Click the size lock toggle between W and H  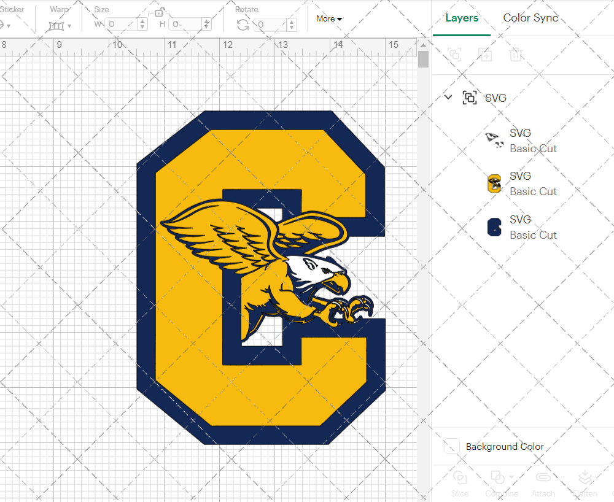click(x=158, y=11)
